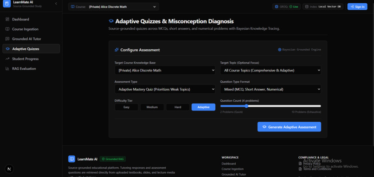Open the Question Type Format dropdown
374x177 pixels.
[271, 89]
